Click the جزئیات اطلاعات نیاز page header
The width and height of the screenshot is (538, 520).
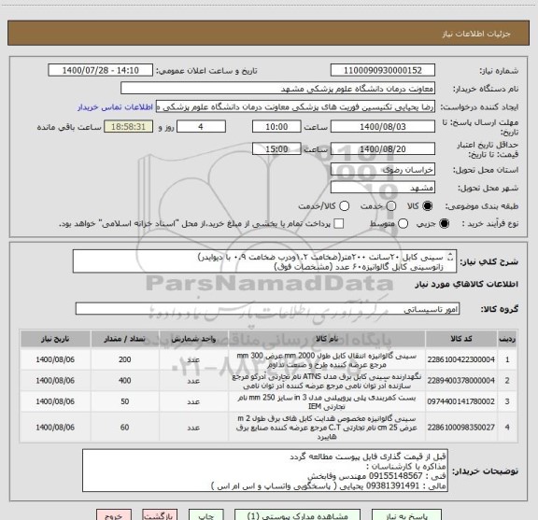pyautogui.click(x=476, y=34)
